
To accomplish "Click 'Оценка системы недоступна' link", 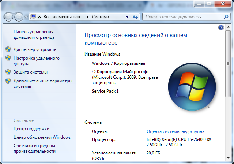I will [x=175, y=131].
